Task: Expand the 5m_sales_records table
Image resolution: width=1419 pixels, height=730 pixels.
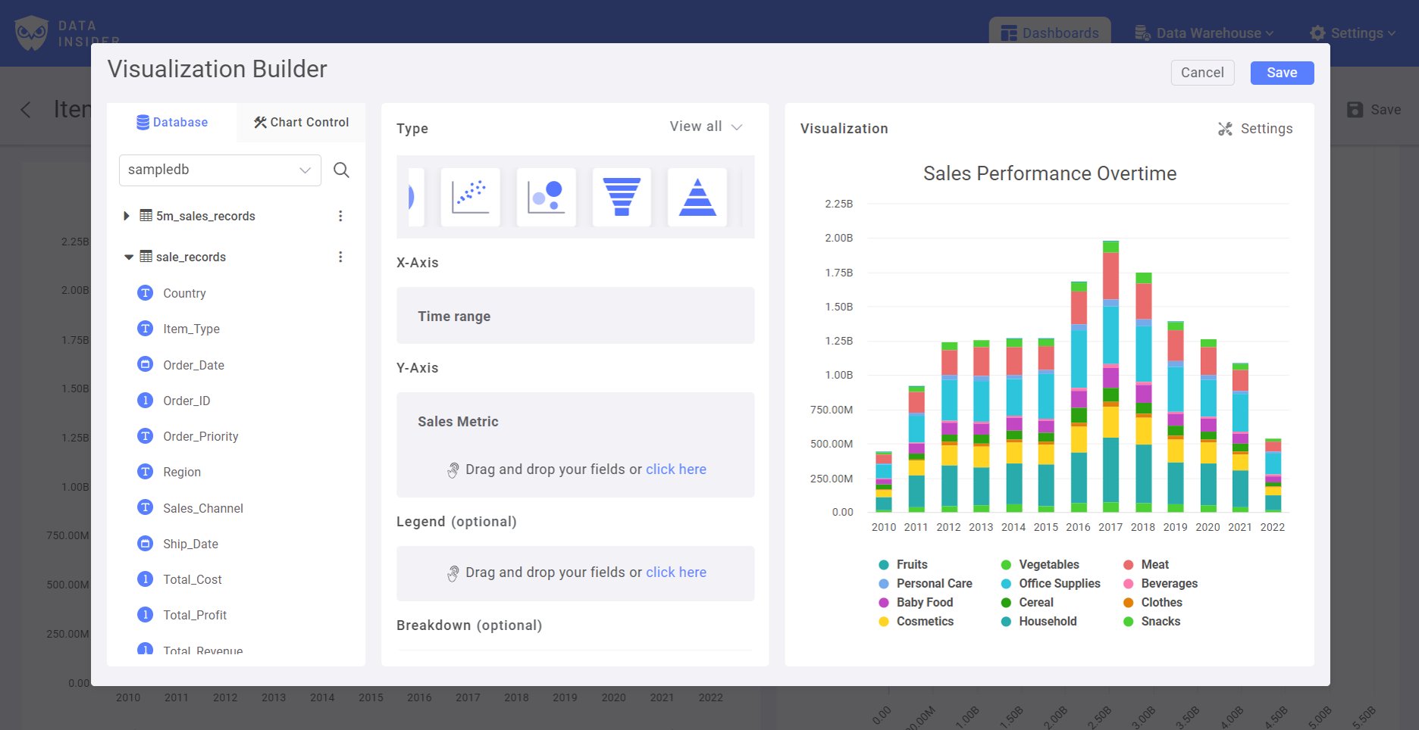Action: tap(127, 216)
